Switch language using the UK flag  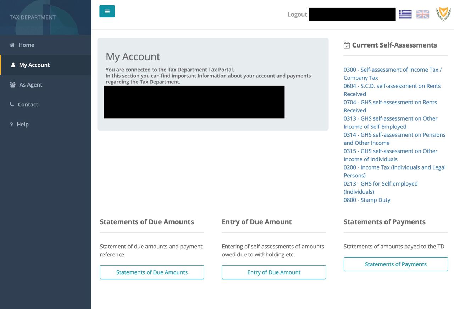pos(422,14)
